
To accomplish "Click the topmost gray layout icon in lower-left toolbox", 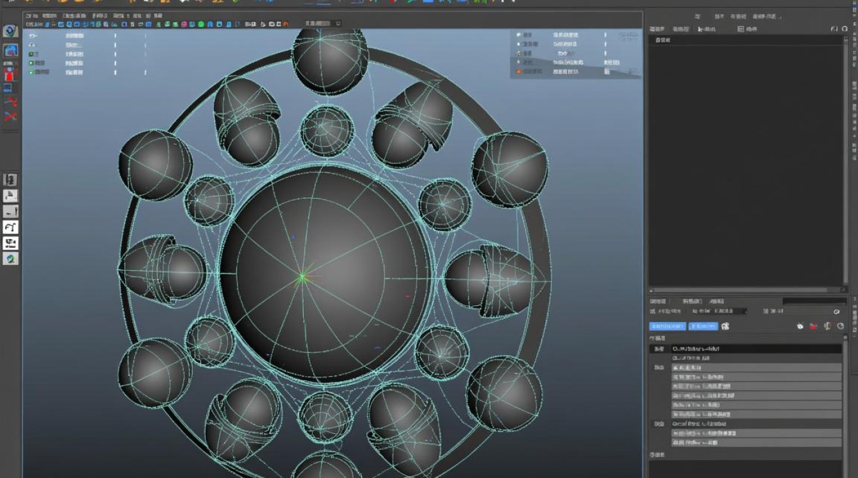I will 10,180.
